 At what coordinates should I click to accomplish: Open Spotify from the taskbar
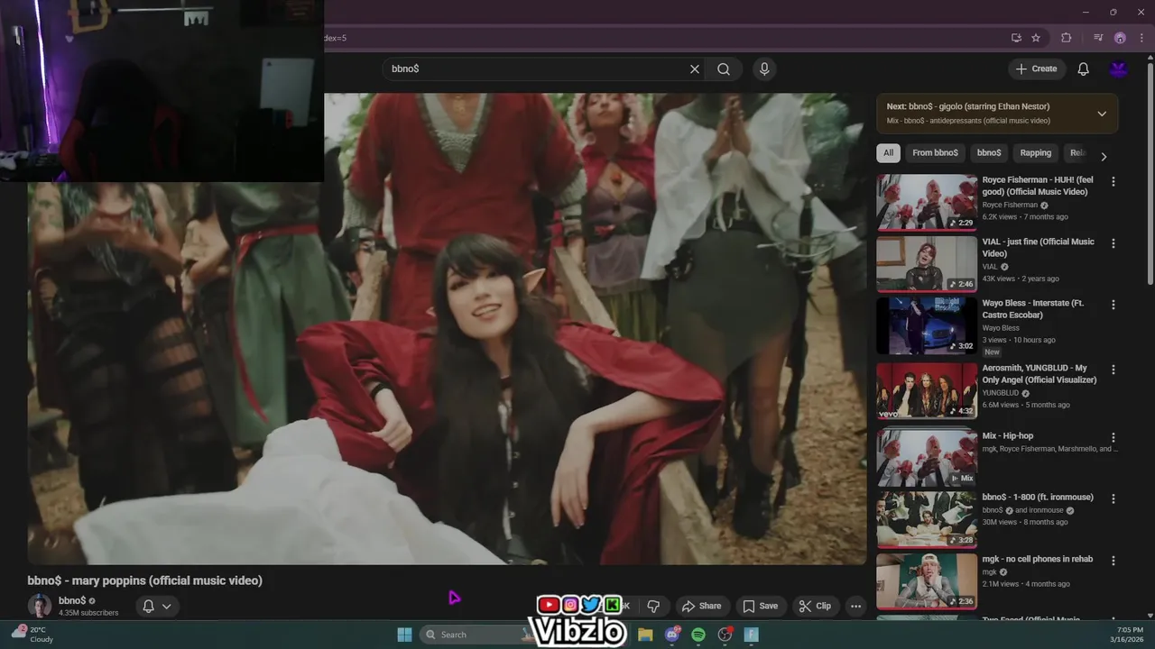[698, 635]
